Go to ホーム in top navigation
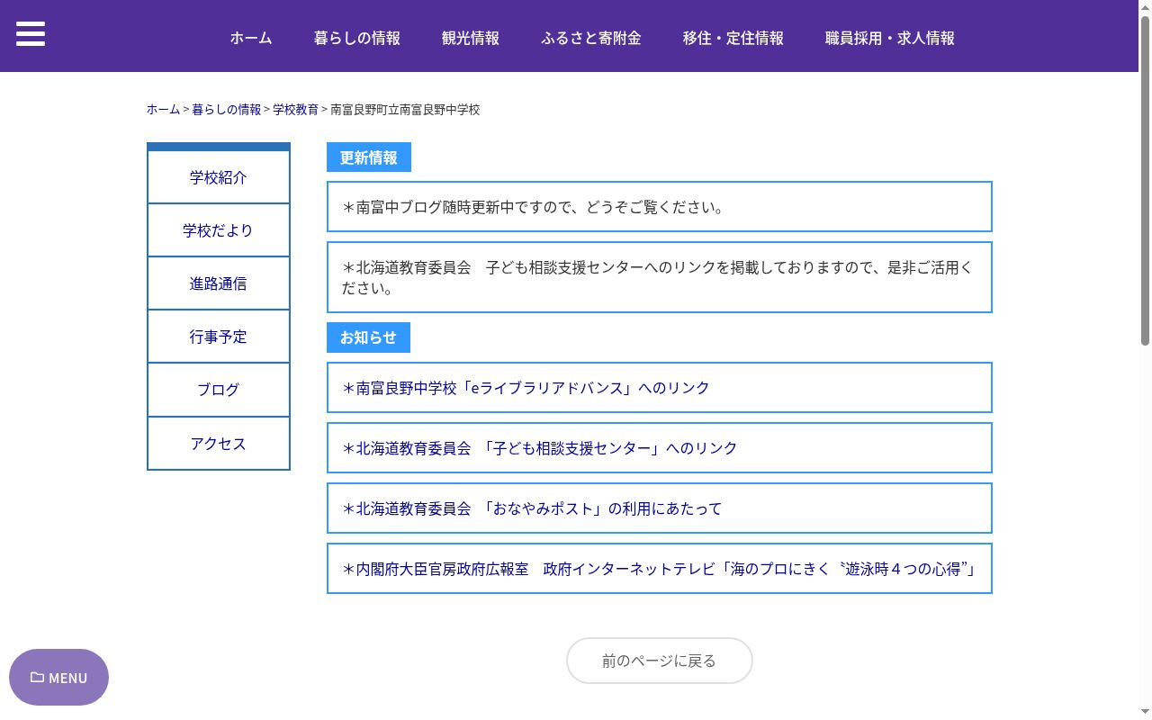Viewport: 1152px width, 720px height. tap(251, 38)
